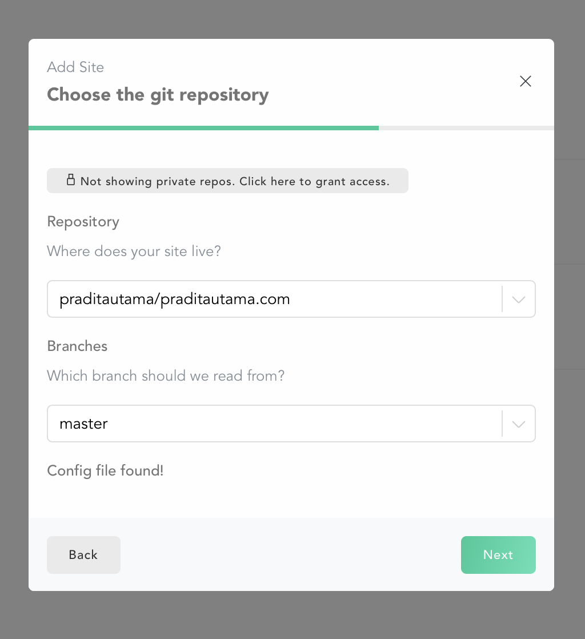Viewport: 585px width, 639px height.
Task: Click the Repository section label
Action: coord(83,222)
